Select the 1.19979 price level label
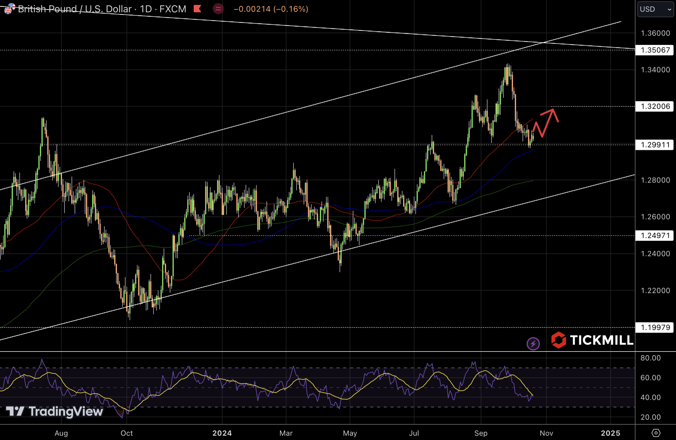The width and height of the screenshot is (676, 440). click(655, 327)
